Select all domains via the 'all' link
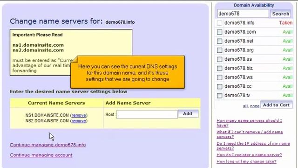 [x=245, y=106]
